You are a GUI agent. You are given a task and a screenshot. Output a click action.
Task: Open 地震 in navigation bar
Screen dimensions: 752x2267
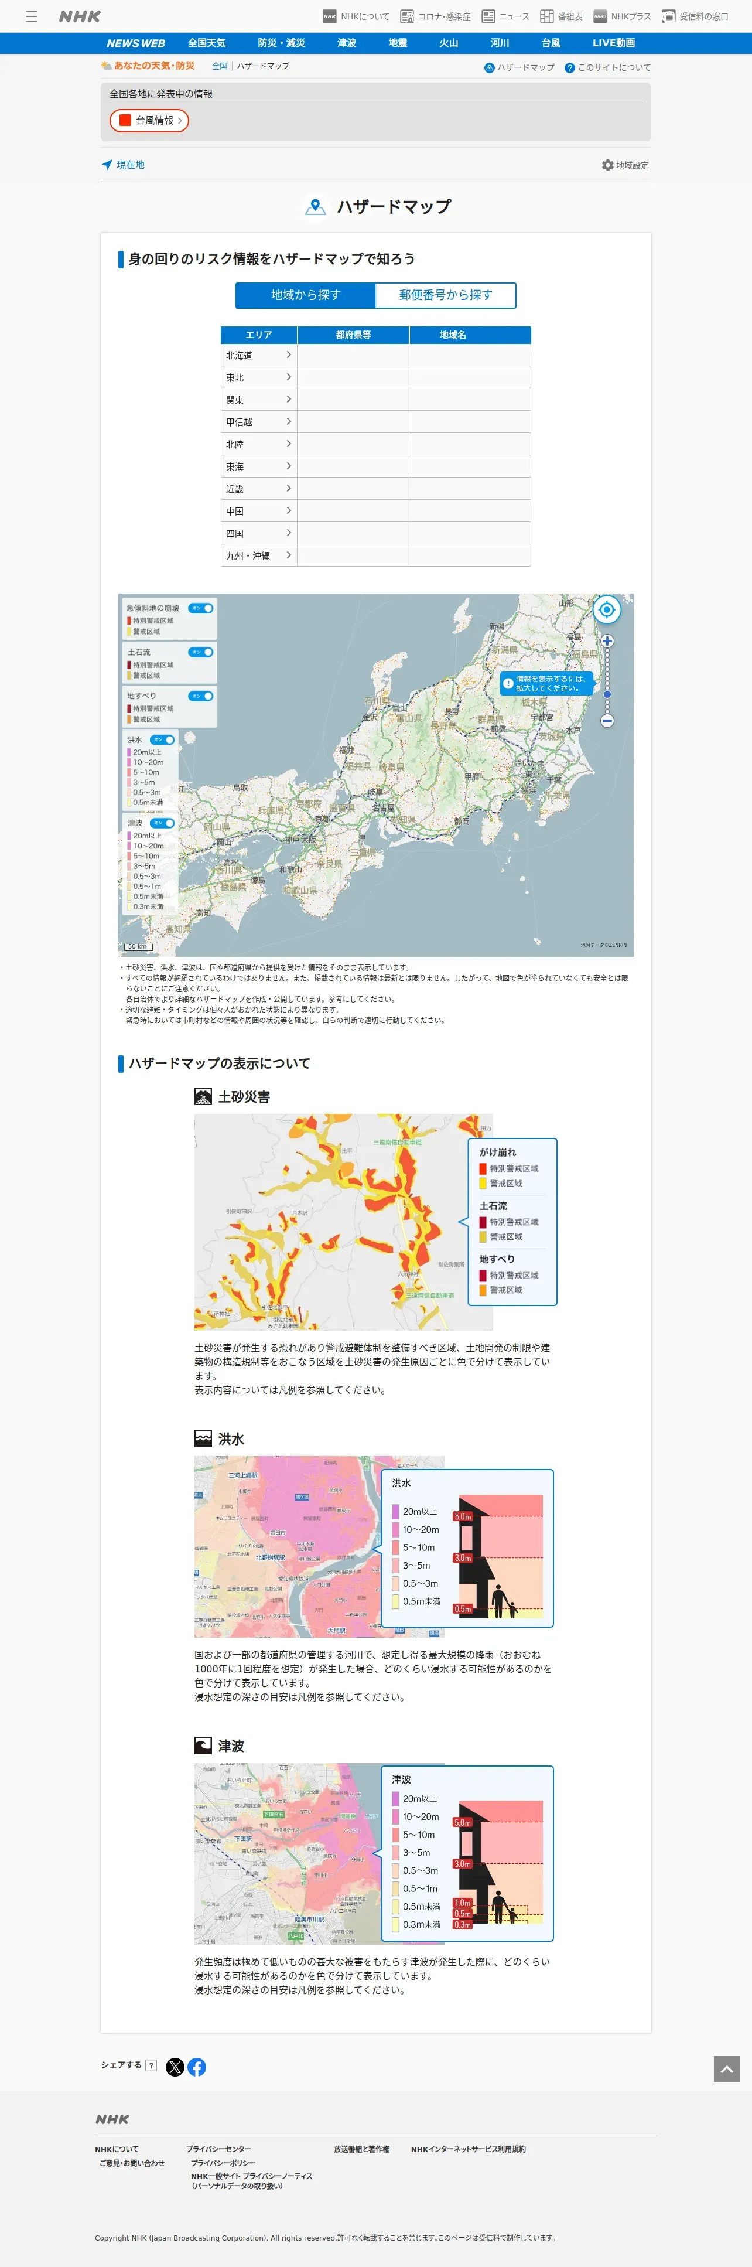398,43
